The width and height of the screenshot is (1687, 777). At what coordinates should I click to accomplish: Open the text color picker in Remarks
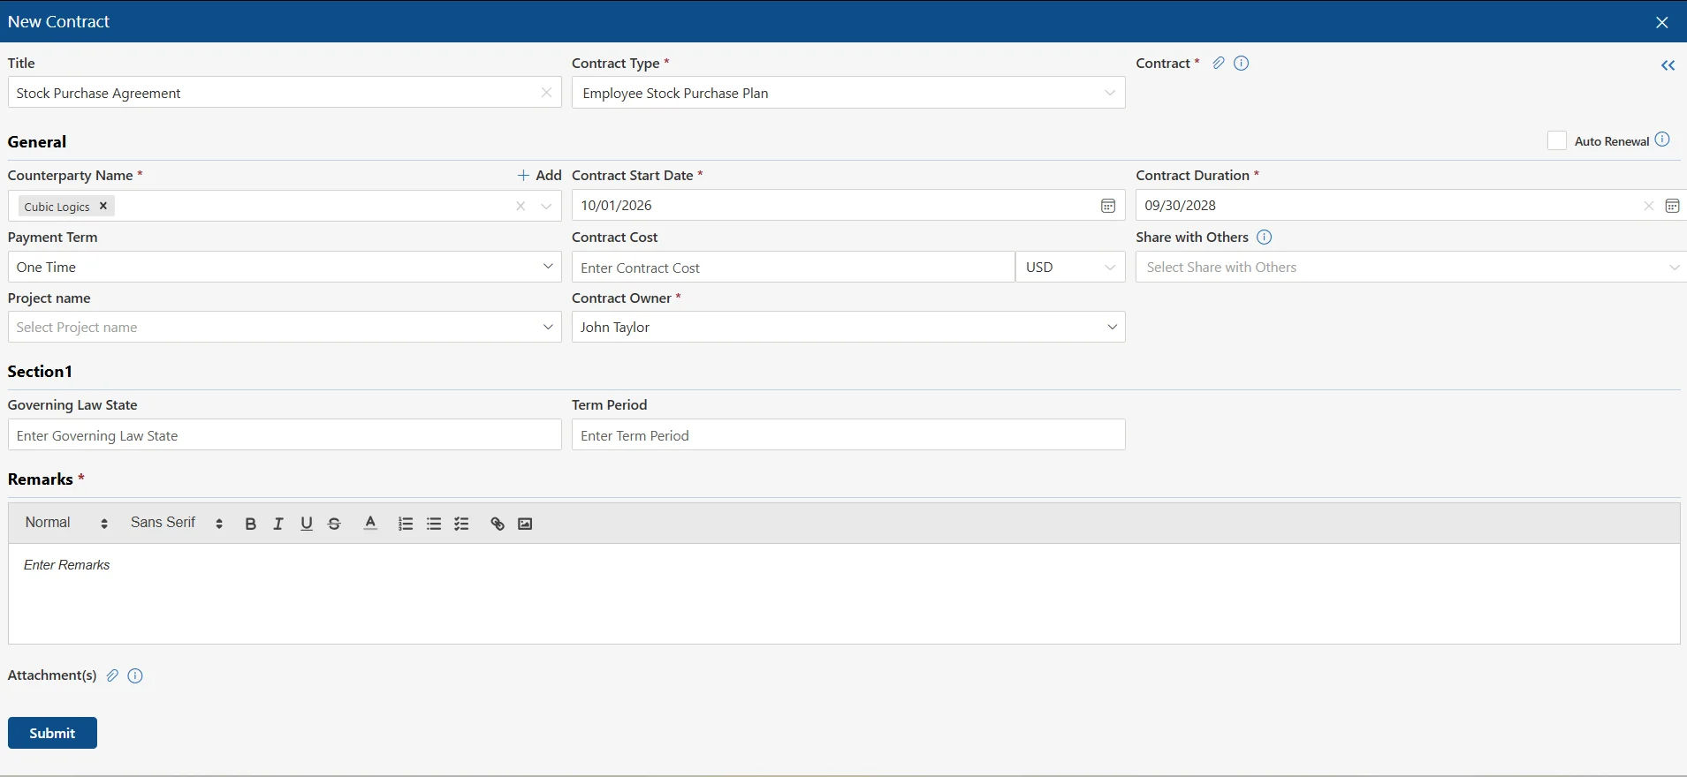point(370,524)
